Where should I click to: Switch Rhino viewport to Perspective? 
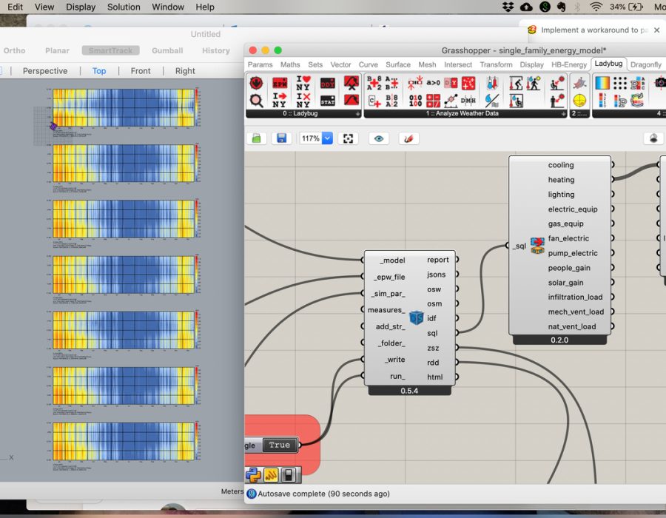click(x=45, y=71)
